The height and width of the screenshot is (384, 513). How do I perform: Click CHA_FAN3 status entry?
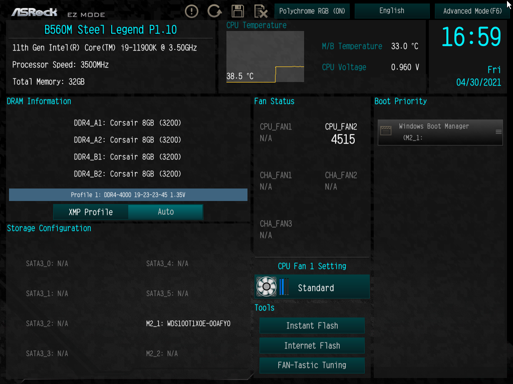[x=276, y=229]
